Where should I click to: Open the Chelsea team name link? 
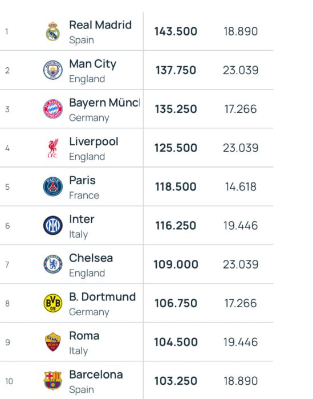tap(91, 258)
